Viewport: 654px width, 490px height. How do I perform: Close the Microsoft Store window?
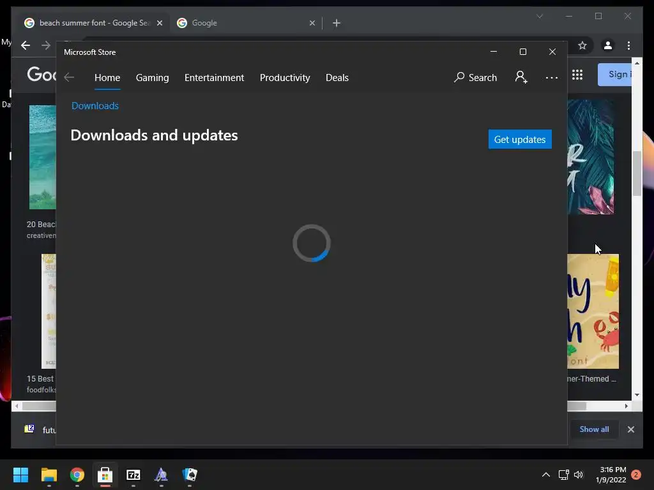point(552,52)
